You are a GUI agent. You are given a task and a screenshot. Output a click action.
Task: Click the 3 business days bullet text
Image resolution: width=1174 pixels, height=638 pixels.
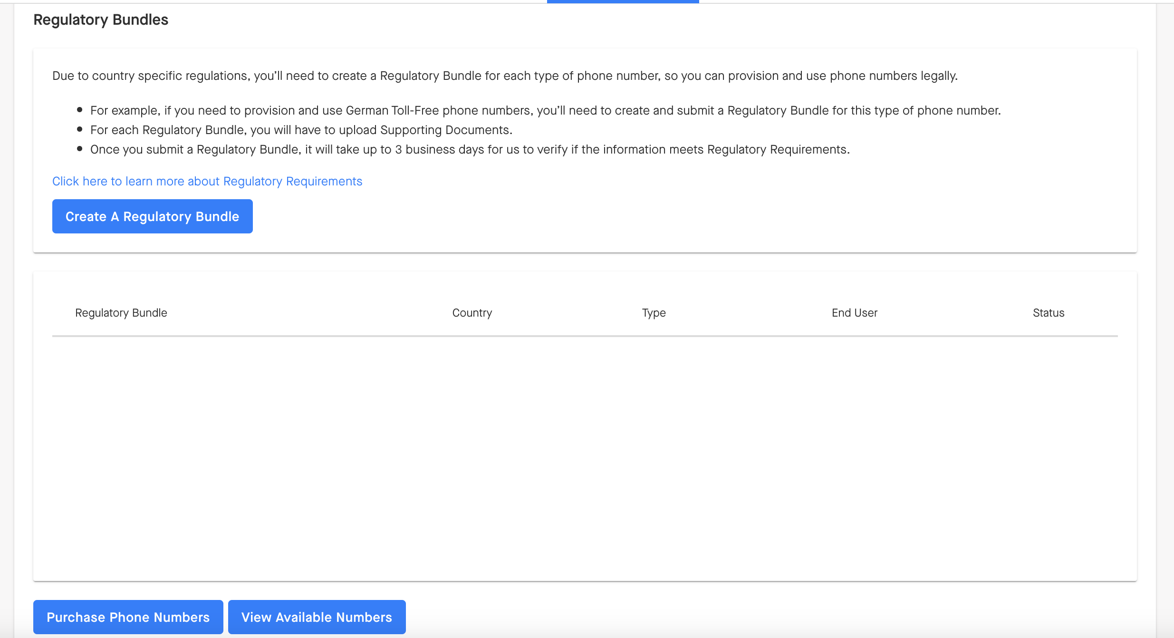coord(470,149)
